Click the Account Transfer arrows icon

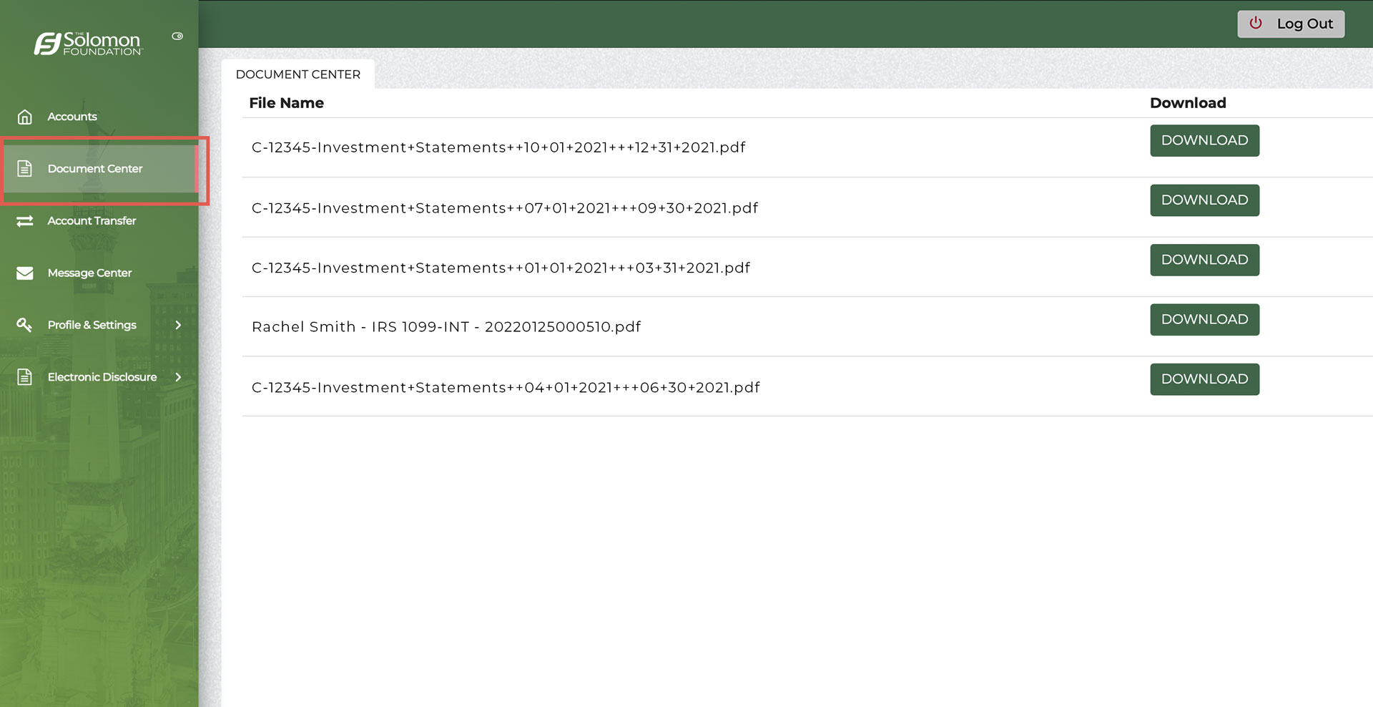pos(25,221)
